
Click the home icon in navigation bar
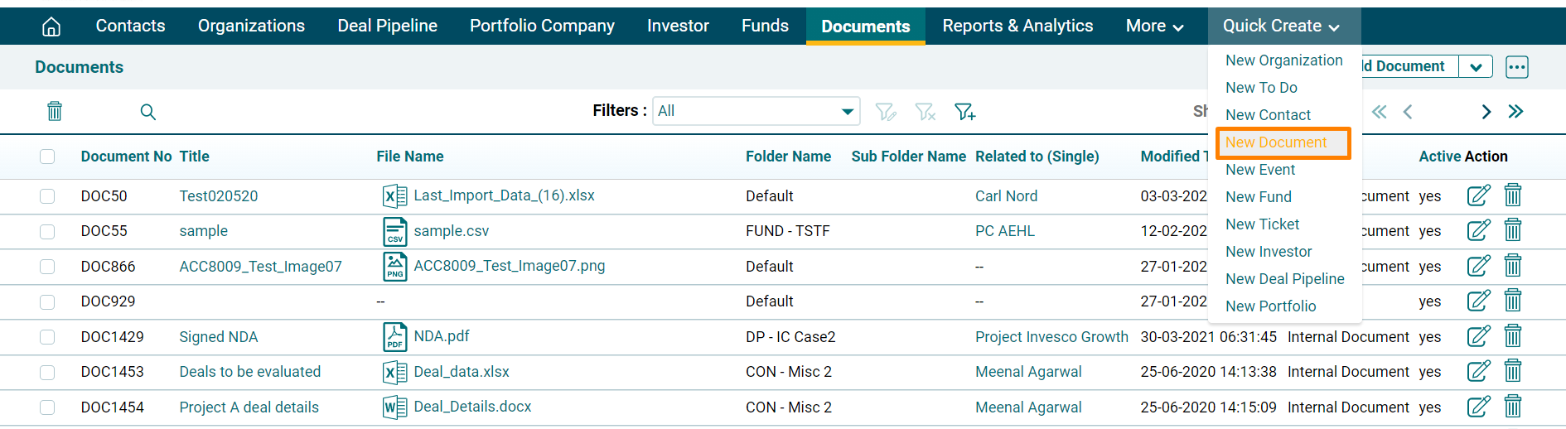(51, 27)
